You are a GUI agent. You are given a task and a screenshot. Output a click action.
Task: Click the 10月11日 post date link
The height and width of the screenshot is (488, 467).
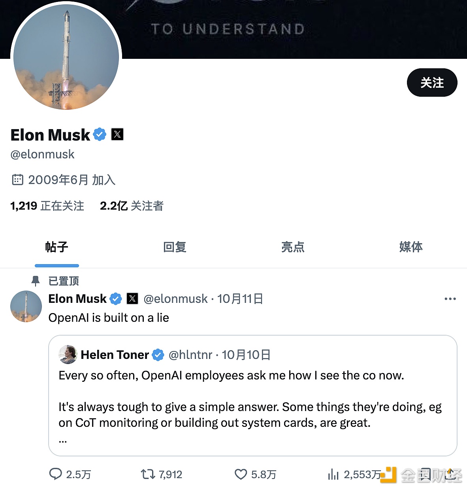pos(240,299)
